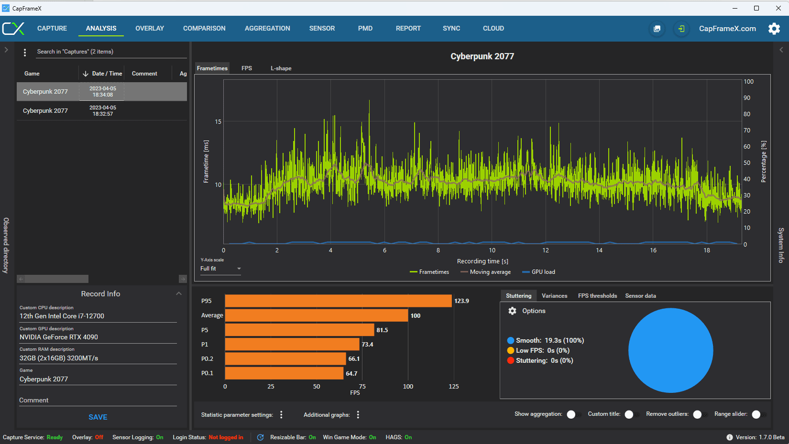Click the Comment column header

(x=144, y=74)
